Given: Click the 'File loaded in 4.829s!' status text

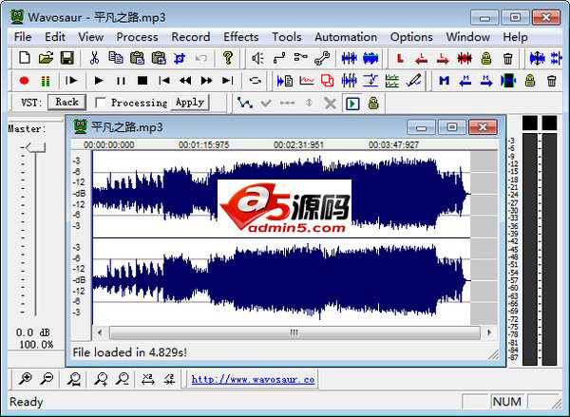Looking at the screenshot, I should click(x=129, y=352).
